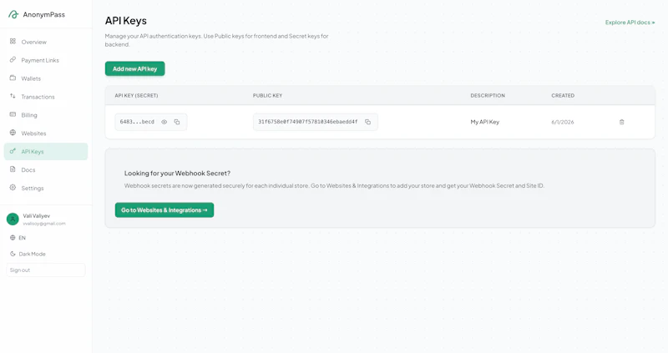Open the EN language selector
668x353 pixels.
point(18,238)
